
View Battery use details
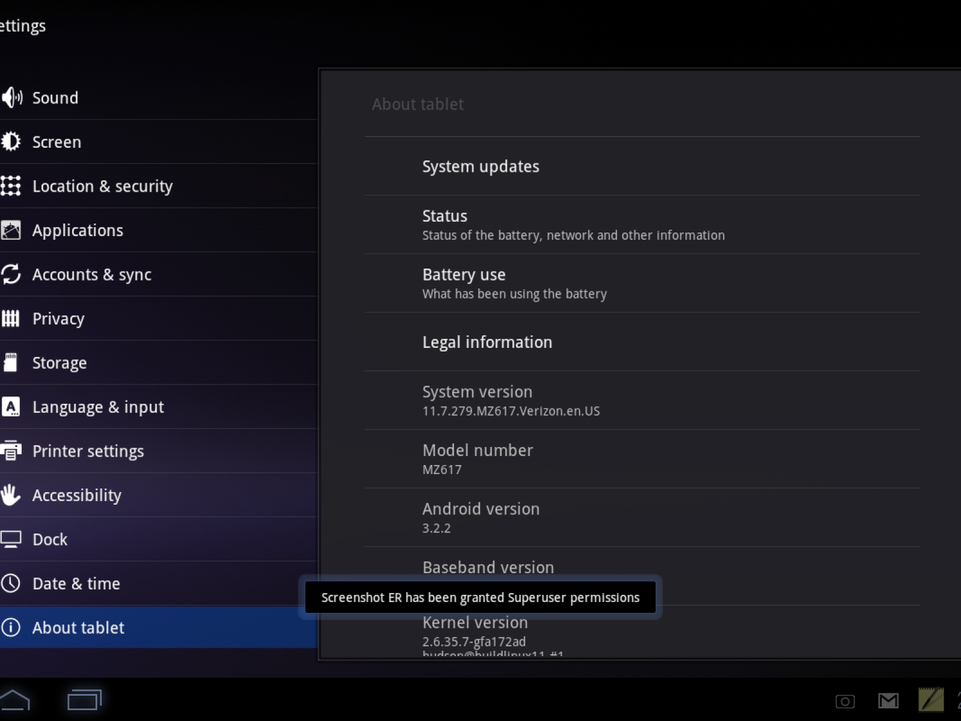click(514, 283)
